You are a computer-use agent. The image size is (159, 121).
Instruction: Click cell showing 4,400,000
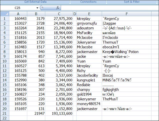tap(59, 71)
